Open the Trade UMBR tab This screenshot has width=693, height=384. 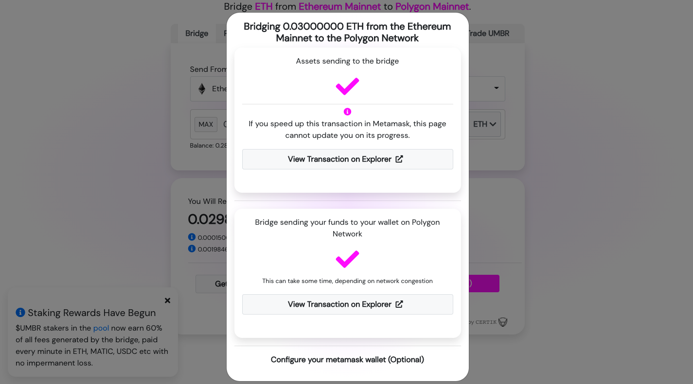tap(488, 33)
